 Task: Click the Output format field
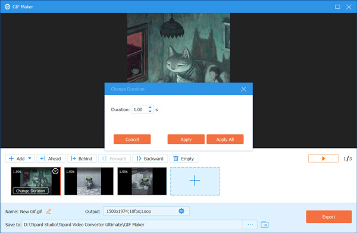pyautogui.click(x=146, y=211)
